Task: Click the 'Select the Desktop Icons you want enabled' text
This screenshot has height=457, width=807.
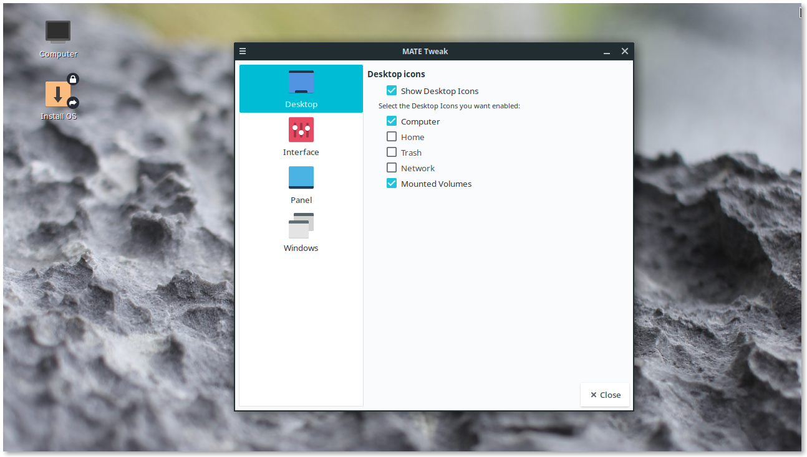Action: coord(449,106)
